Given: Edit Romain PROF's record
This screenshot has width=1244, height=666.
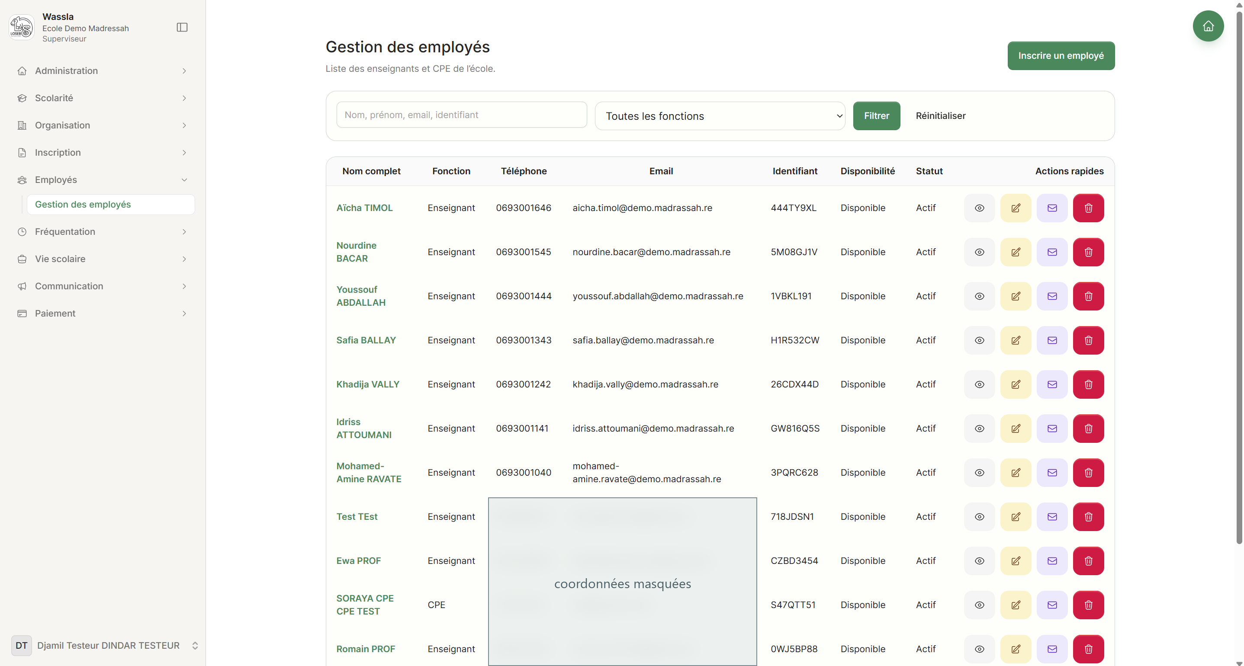Looking at the screenshot, I should [x=1016, y=649].
